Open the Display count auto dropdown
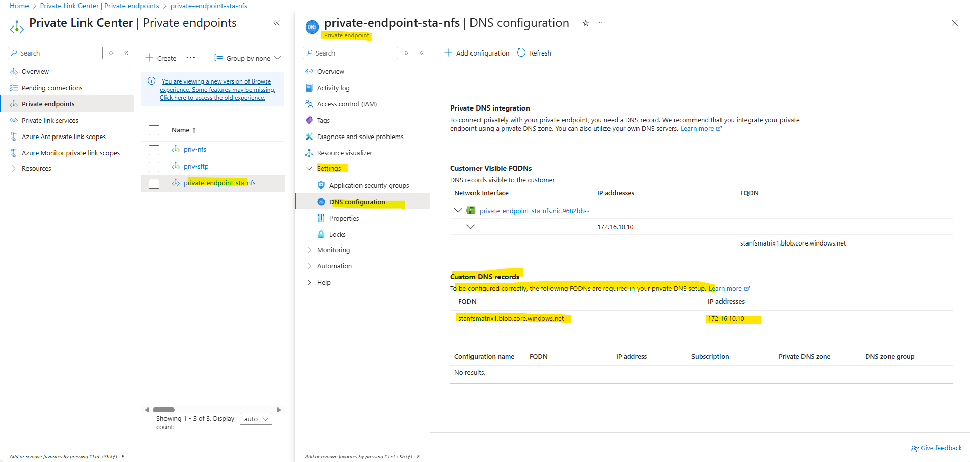The width and height of the screenshot is (970, 462). pos(256,419)
